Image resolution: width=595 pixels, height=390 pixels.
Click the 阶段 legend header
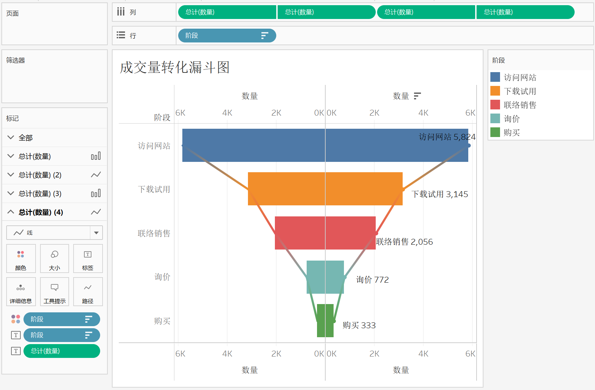click(x=499, y=60)
